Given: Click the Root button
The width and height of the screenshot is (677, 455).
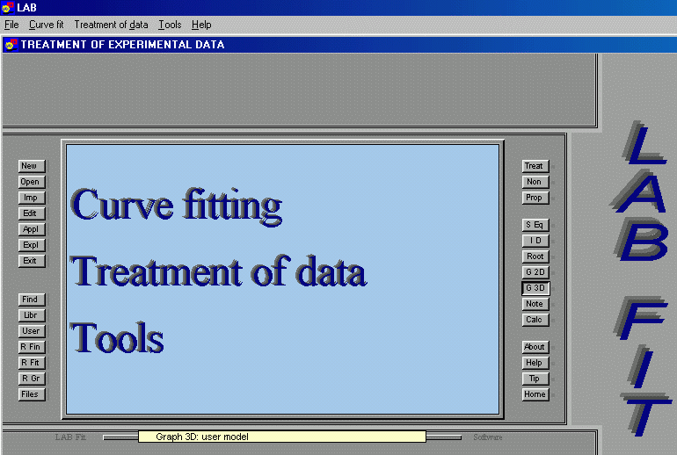Looking at the screenshot, I should click(x=535, y=256).
